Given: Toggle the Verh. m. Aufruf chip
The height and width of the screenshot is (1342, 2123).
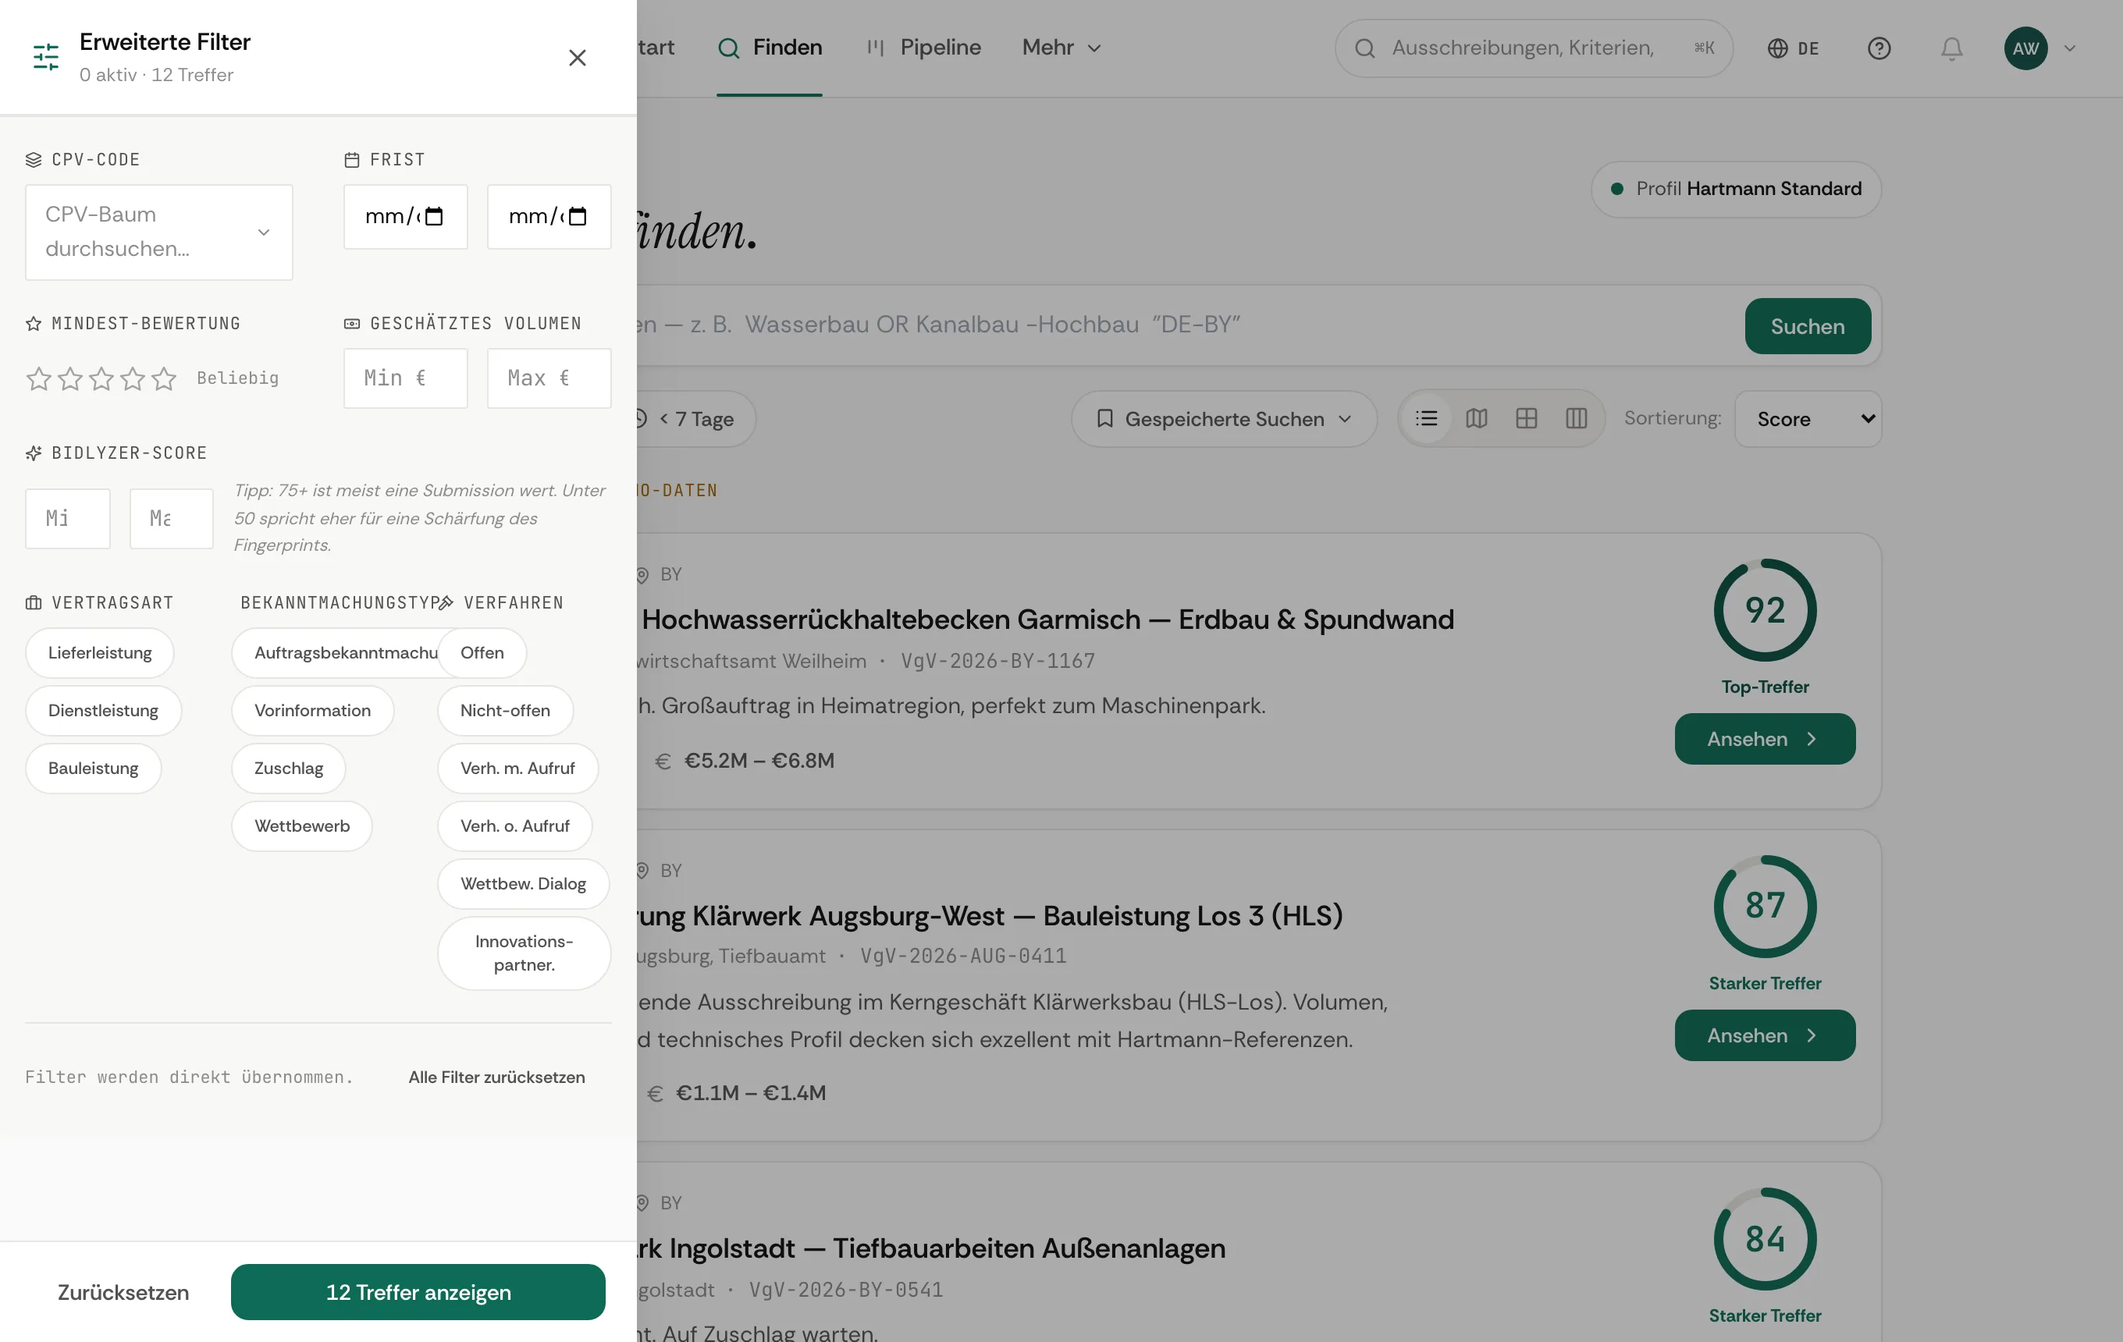Looking at the screenshot, I should [517, 769].
